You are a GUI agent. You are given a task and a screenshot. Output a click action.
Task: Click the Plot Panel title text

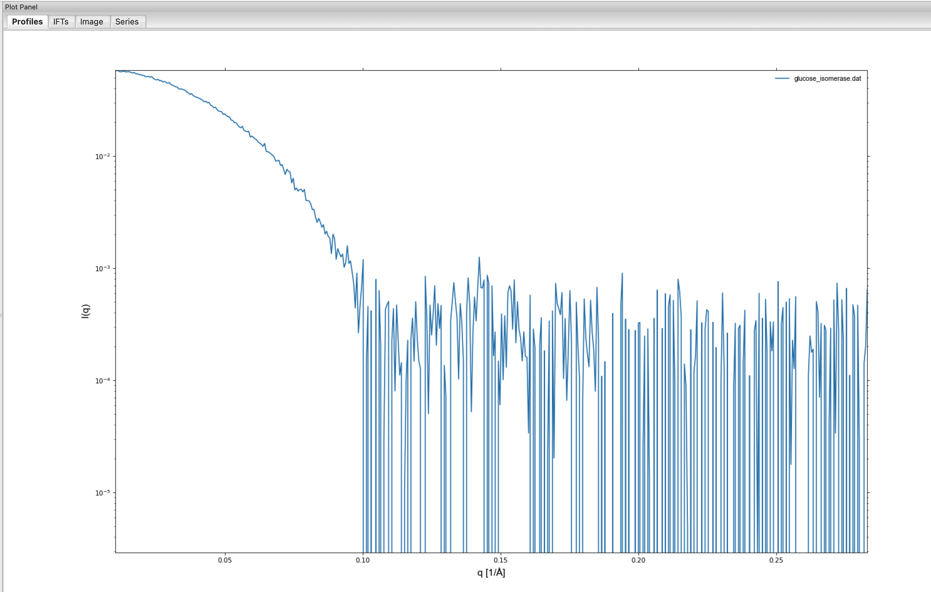21,7
